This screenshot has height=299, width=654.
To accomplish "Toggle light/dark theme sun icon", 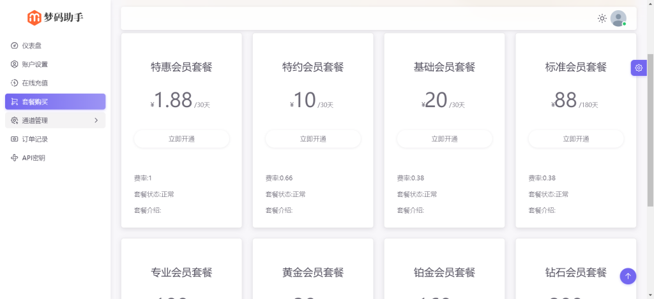I will pos(602,18).
